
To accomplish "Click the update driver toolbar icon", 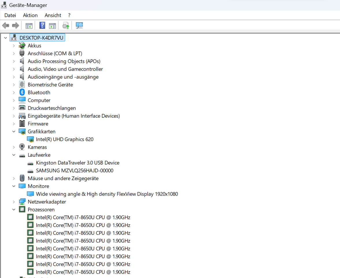I will [x=66, y=25].
